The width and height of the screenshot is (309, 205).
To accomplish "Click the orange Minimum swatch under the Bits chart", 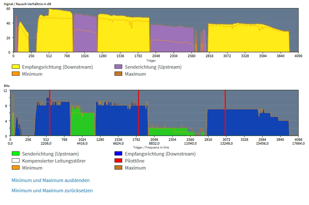I will (x=16, y=168).
